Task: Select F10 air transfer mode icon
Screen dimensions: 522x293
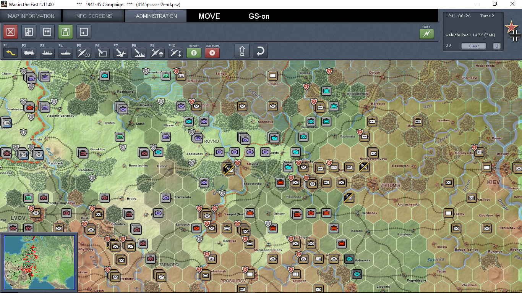Action: click(176, 53)
